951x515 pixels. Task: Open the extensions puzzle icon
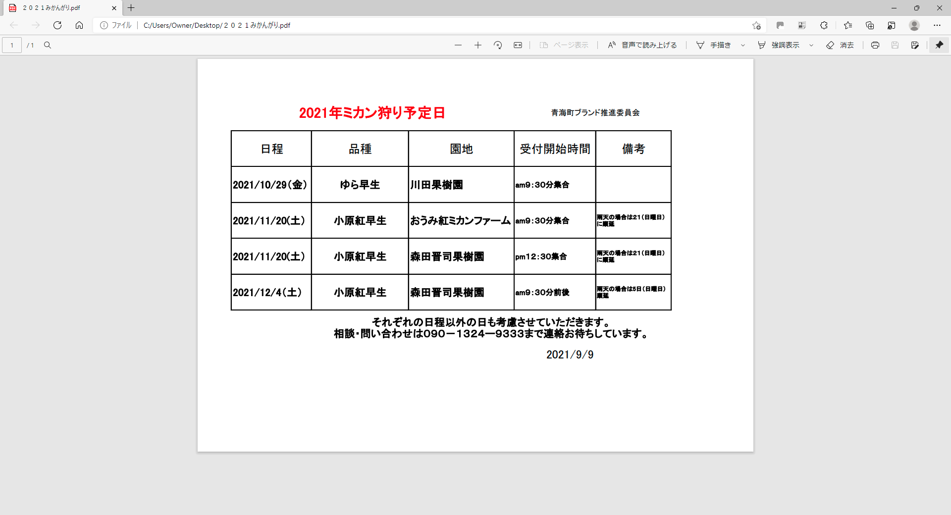824,25
